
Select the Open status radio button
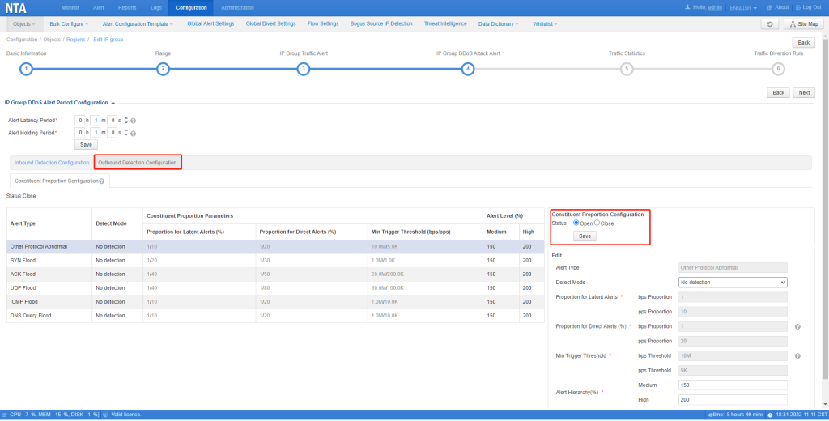coord(576,223)
